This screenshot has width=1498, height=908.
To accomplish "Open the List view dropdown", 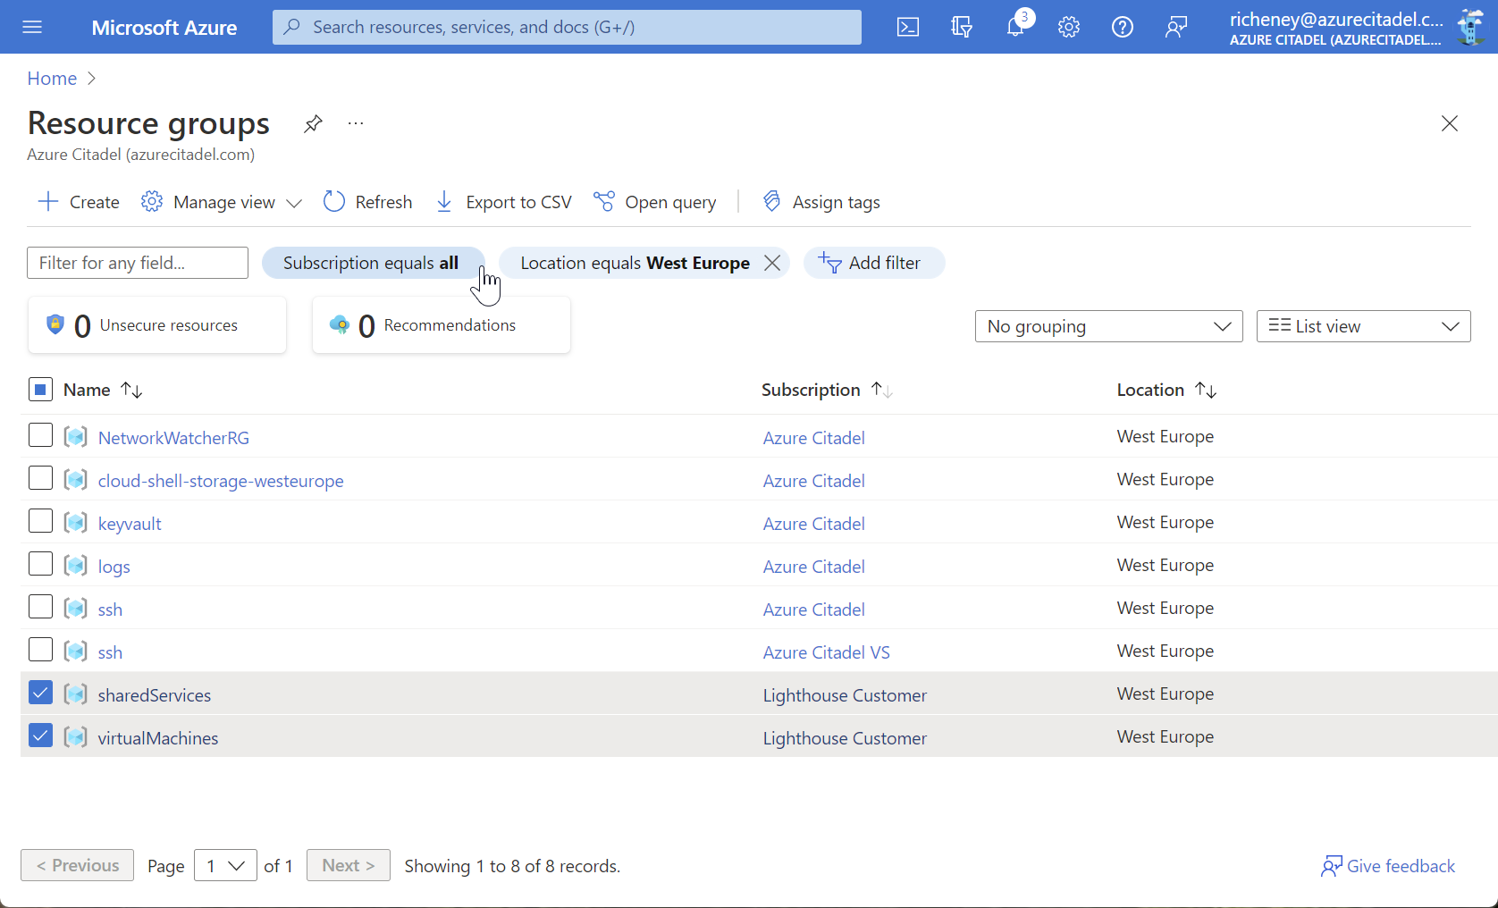I will [1363, 325].
